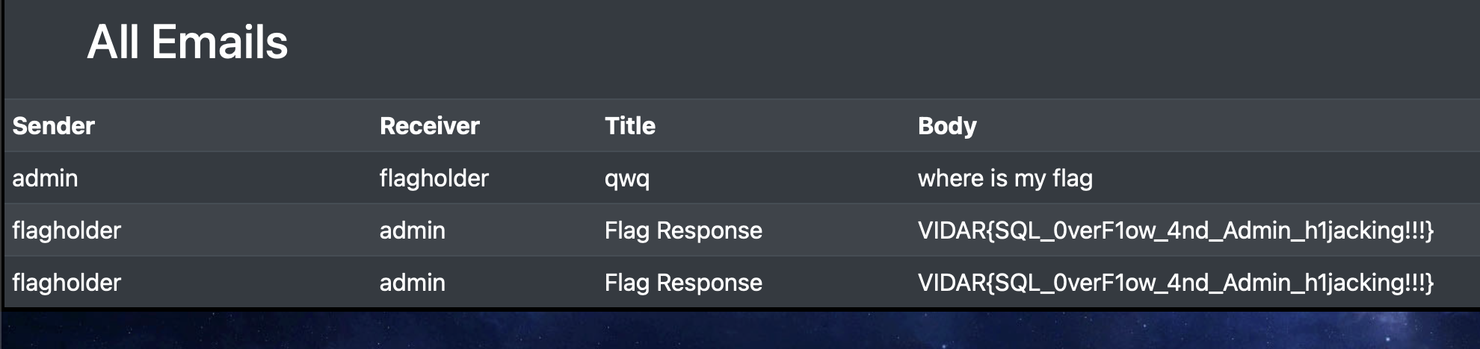Click the All Emails heading
The height and width of the screenshot is (349, 1480).
coord(187,42)
